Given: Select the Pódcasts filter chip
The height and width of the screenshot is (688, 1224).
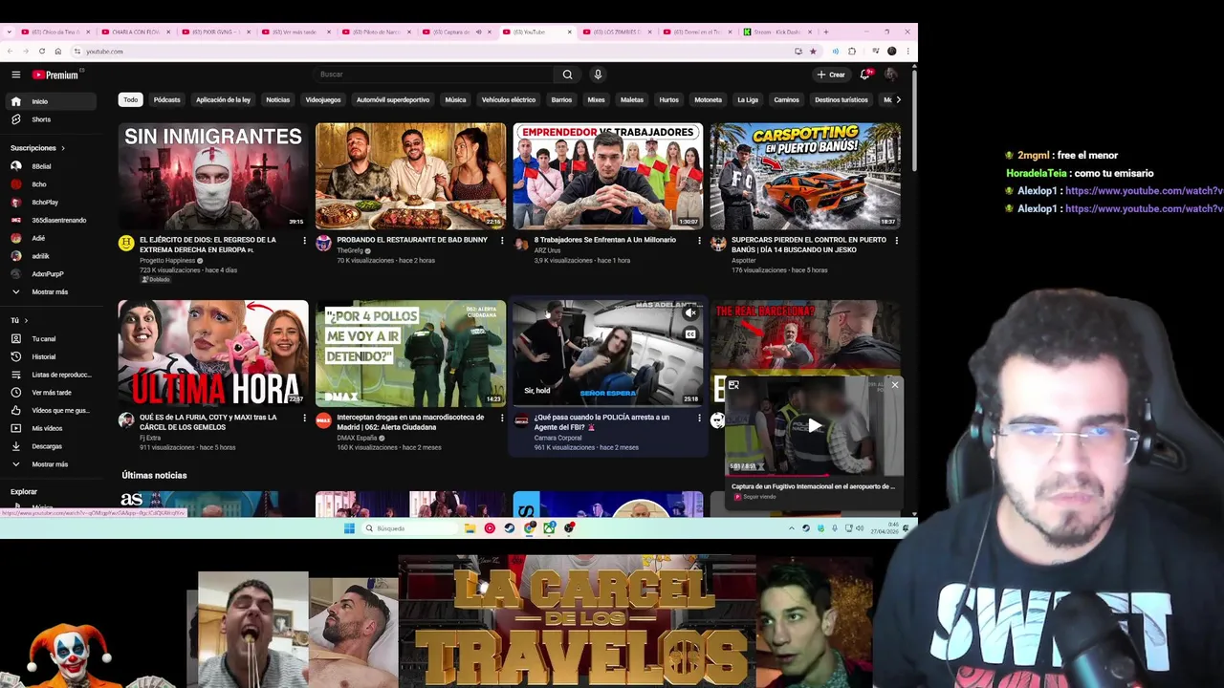Looking at the screenshot, I should tap(166, 99).
